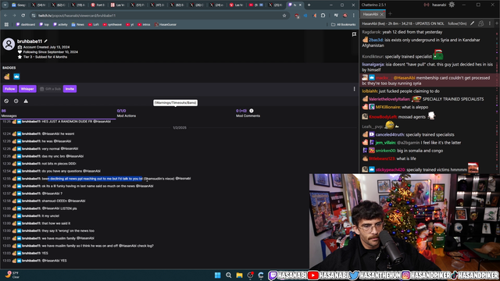500x281 pixels.
Task: Send a whisper via the Whisper button
Action: (x=27, y=89)
